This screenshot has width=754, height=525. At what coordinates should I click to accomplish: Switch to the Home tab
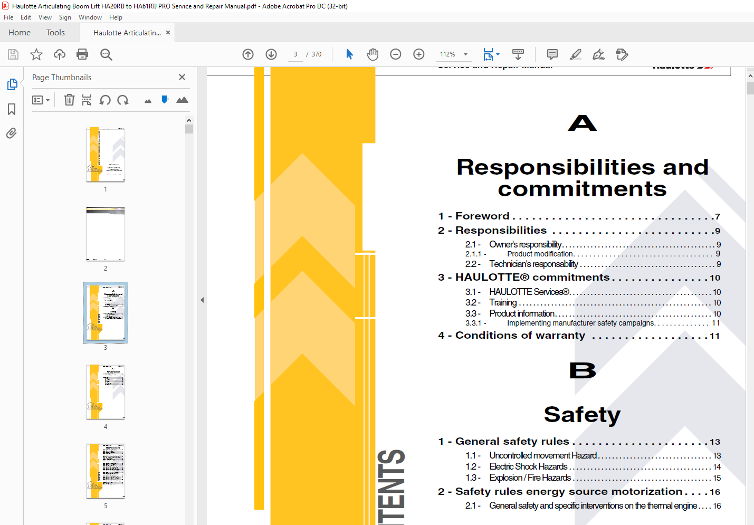coord(20,33)
